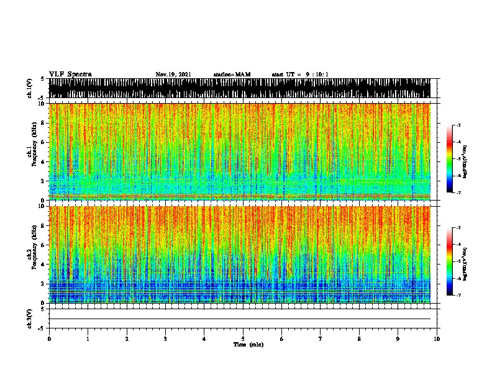Click time axis tick label "2"
Viewport: 492px width, 380px height.
(127, 339)
